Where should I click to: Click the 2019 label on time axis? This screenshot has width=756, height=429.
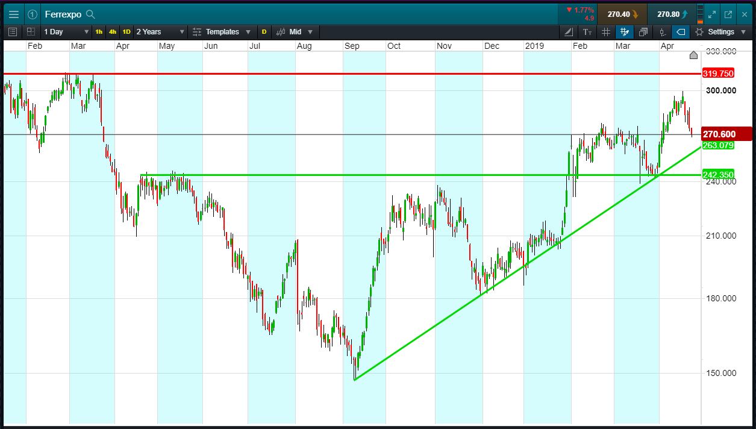click(534, 46)
